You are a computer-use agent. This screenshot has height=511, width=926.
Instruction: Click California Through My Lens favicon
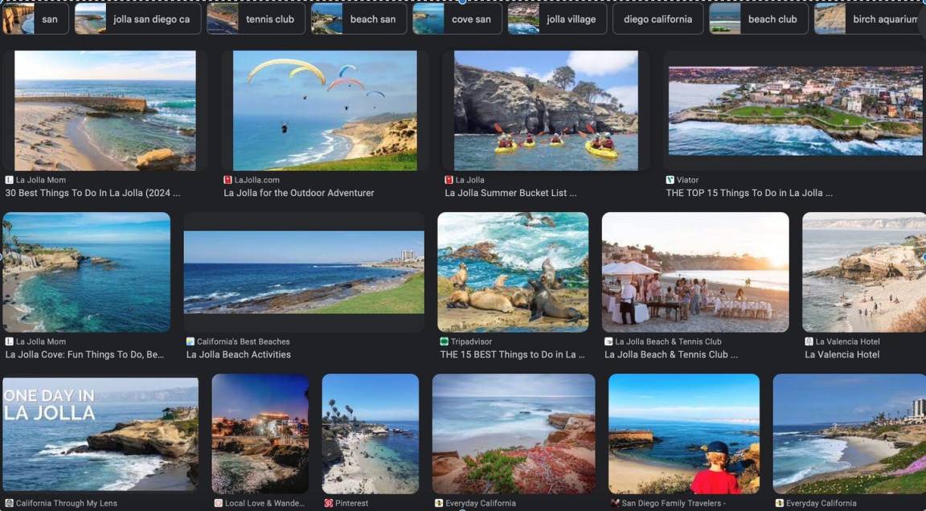click(9, 503)
